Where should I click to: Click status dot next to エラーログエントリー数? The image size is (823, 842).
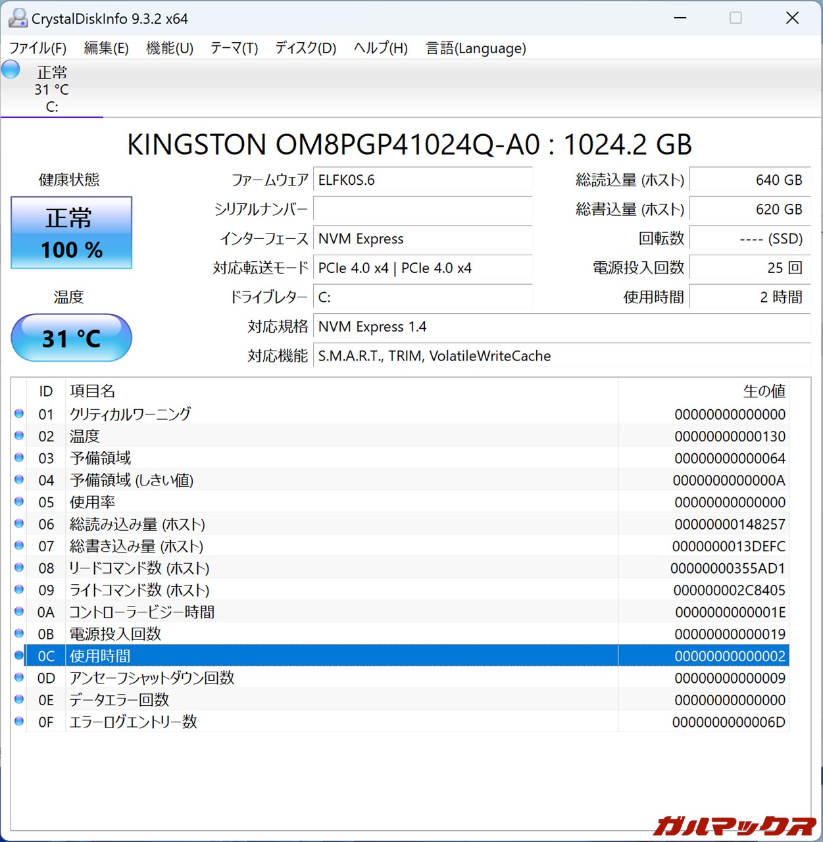tap(19, 722)
